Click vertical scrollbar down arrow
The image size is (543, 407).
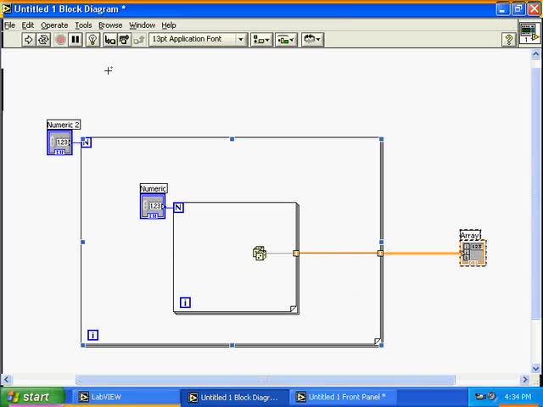pos(535,369)
